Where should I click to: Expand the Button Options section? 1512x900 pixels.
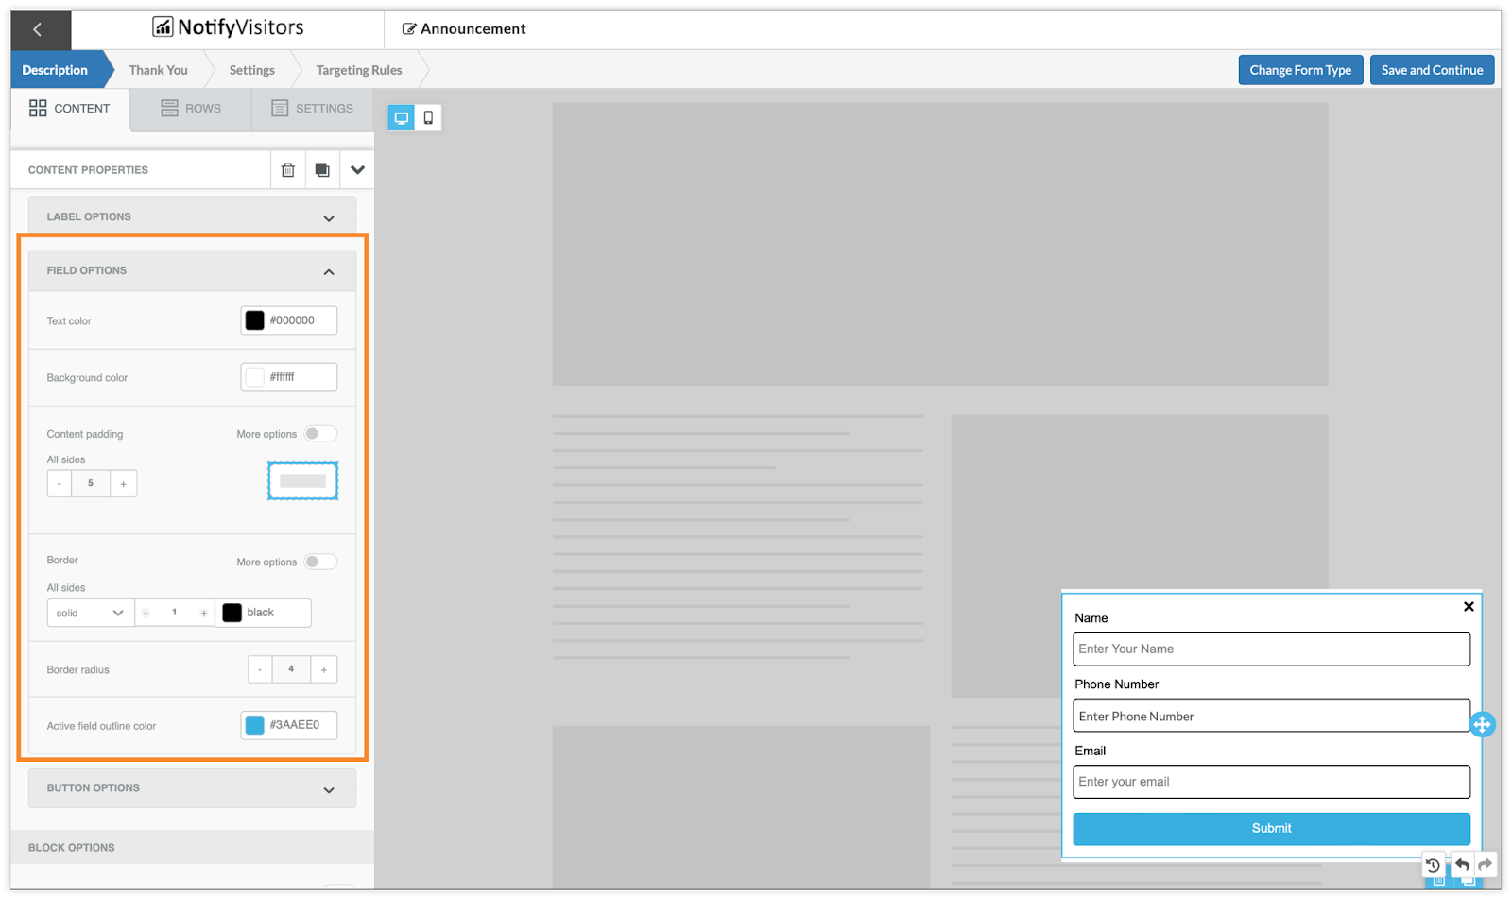point(193,788)
